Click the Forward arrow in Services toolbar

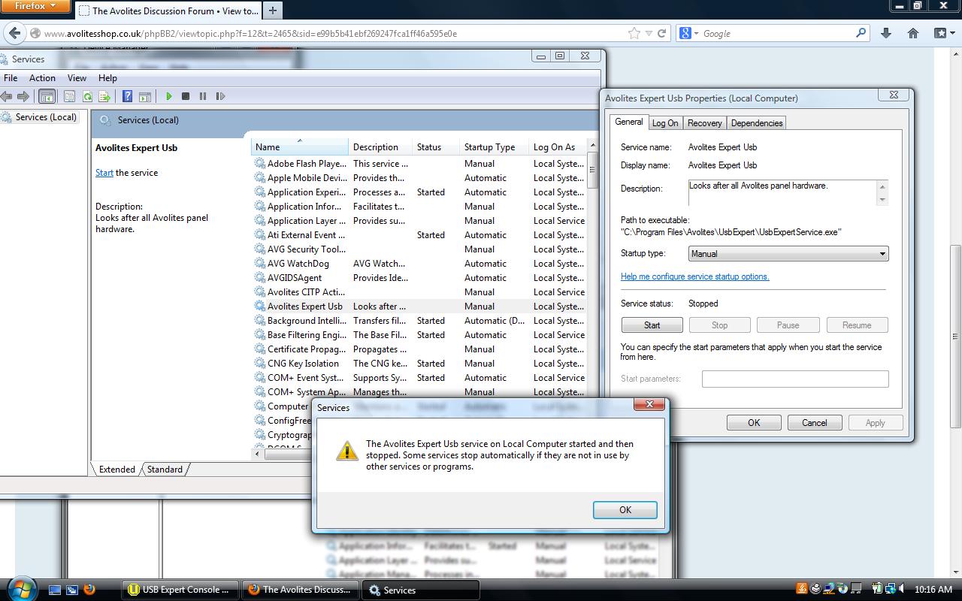[23, 96]
